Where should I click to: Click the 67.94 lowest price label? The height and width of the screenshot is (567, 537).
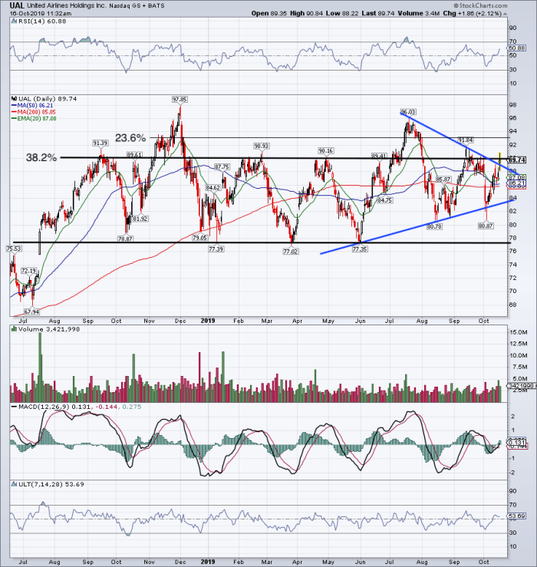click(31, 312)
